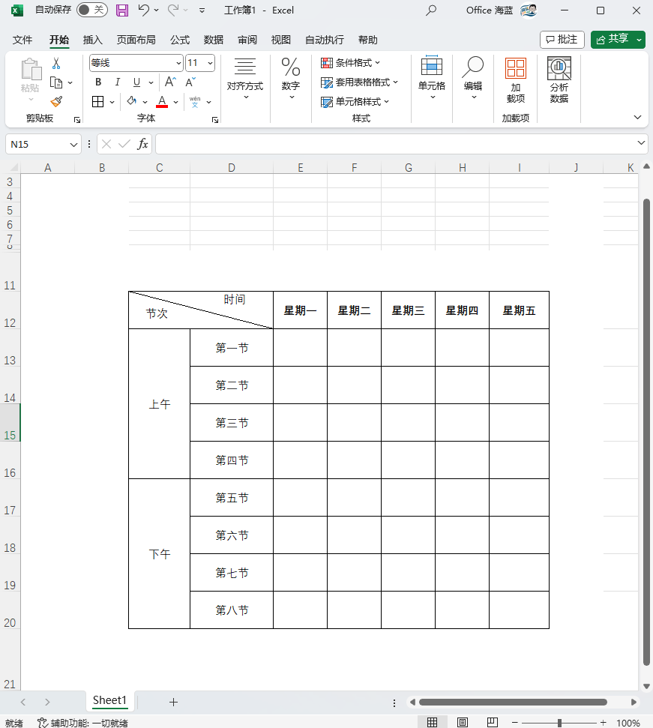Add a new sheet with plus

(x=174, y=702)
